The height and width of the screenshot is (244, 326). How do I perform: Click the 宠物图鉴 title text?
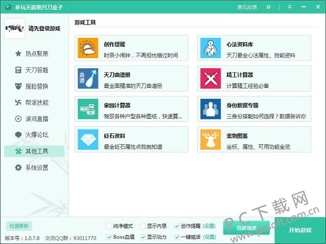[x=237, y=136]
